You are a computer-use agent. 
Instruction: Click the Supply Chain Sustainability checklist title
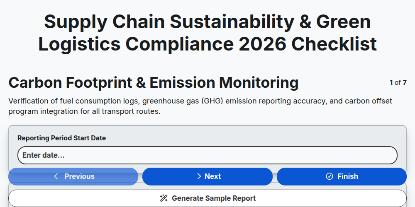pyautogui.click(x=207, y=33)
